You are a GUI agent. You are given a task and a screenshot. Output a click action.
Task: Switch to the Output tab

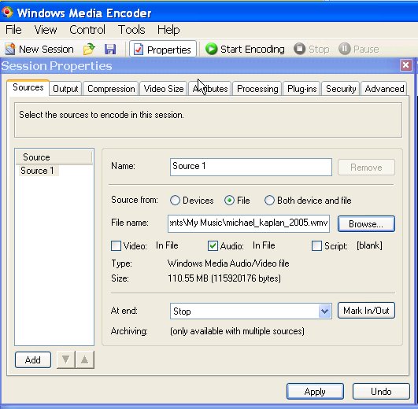click(65, 89)
